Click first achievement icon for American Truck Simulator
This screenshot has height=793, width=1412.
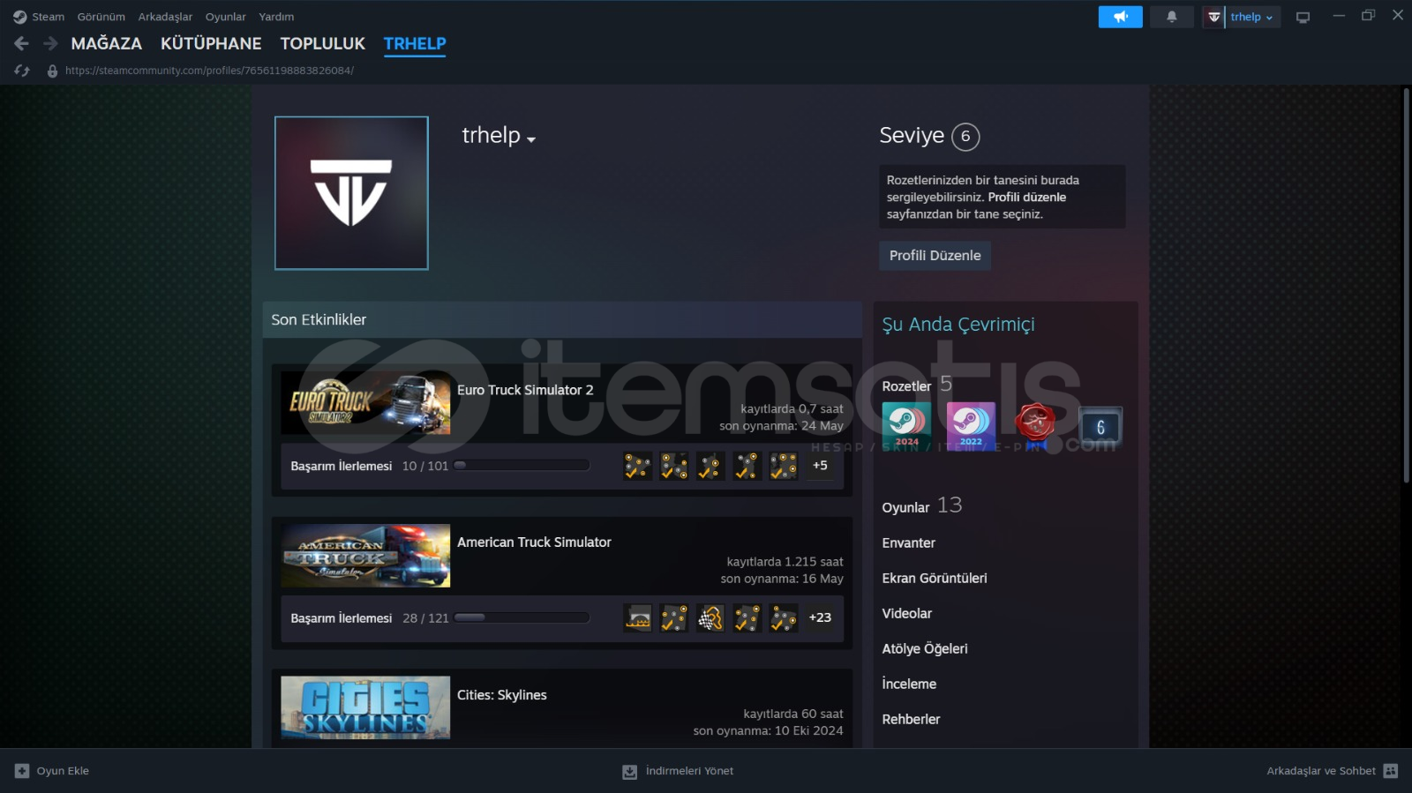pos(638,618)
